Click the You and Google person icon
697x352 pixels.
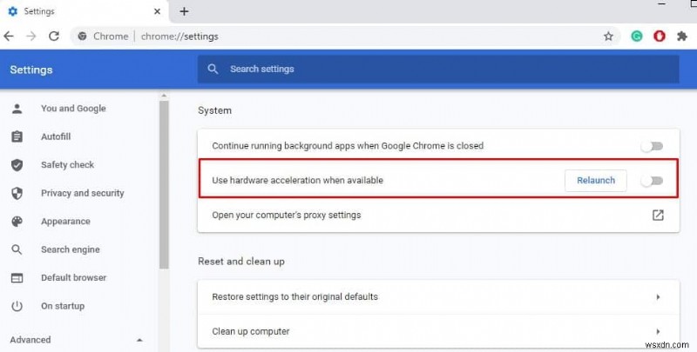click(17, 109)
